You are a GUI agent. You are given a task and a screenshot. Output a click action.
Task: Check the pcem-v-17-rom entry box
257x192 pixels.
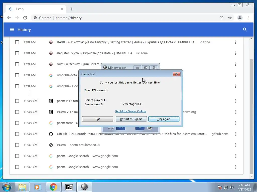tap(17, 101)
